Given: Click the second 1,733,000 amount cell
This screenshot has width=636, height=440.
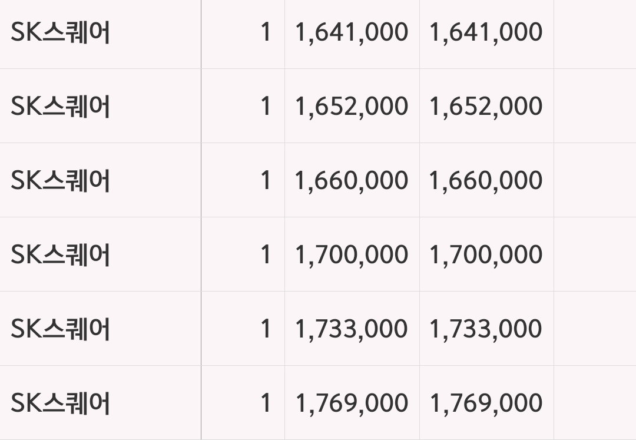Looking at the screenshot, I should 486,329.
